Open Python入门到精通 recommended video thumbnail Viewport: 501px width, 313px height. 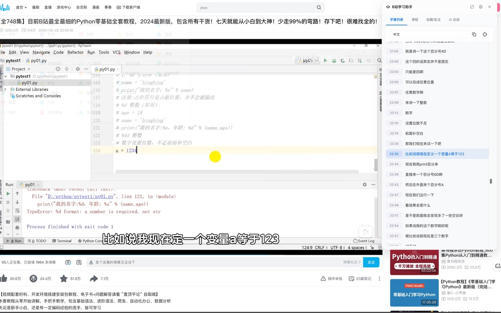click(414, 262)
